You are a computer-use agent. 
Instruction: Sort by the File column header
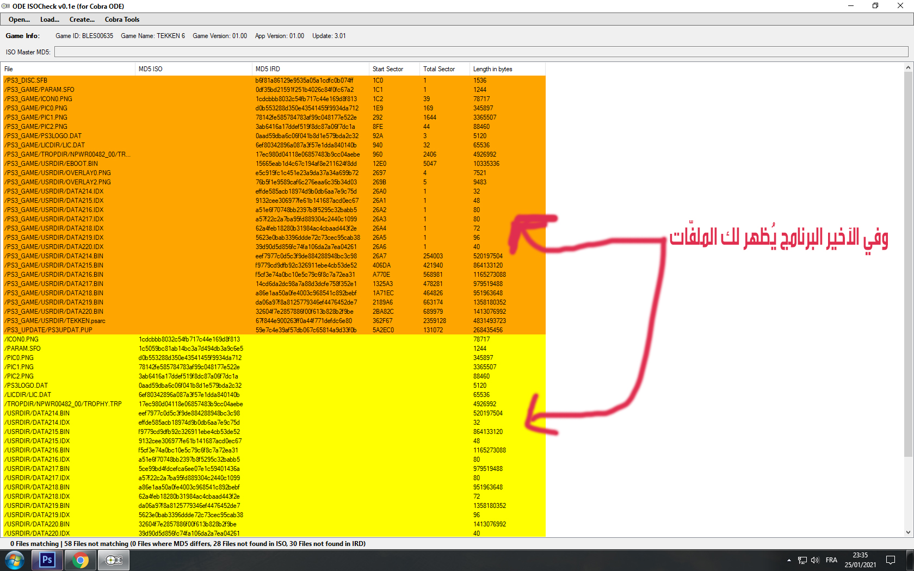click(68, 69)
